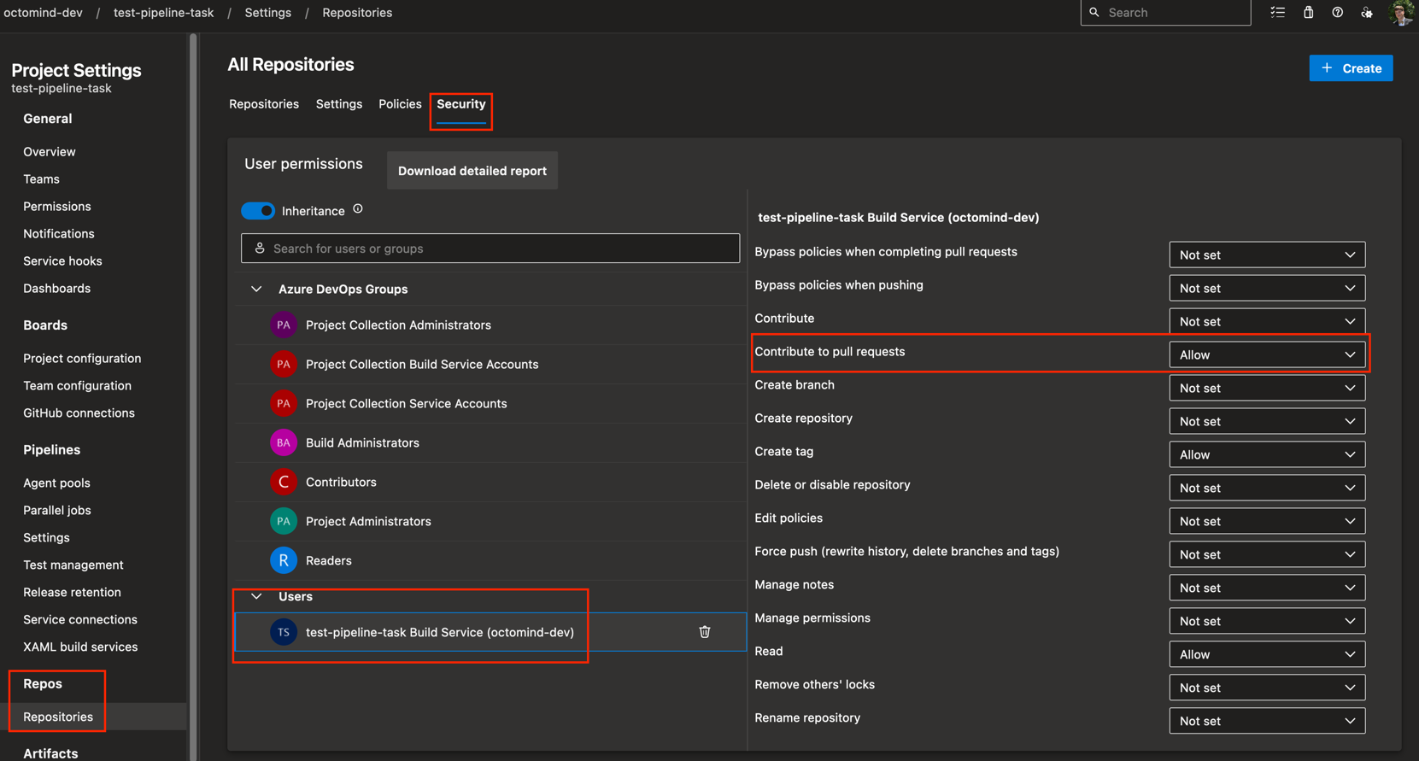Open the Manage permissions dropdown
The image size is (1419, 761).
[x=1267, y=621]
